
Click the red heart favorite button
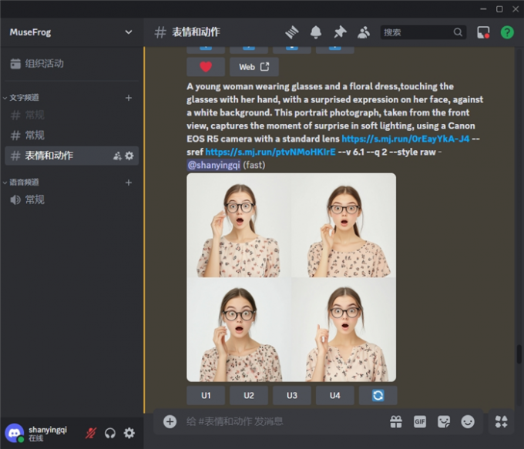point(206,67)
